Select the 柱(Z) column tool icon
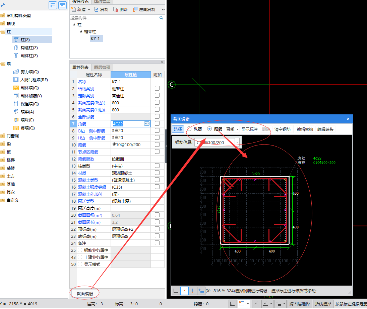367x309 pixels. pos(16,39)
